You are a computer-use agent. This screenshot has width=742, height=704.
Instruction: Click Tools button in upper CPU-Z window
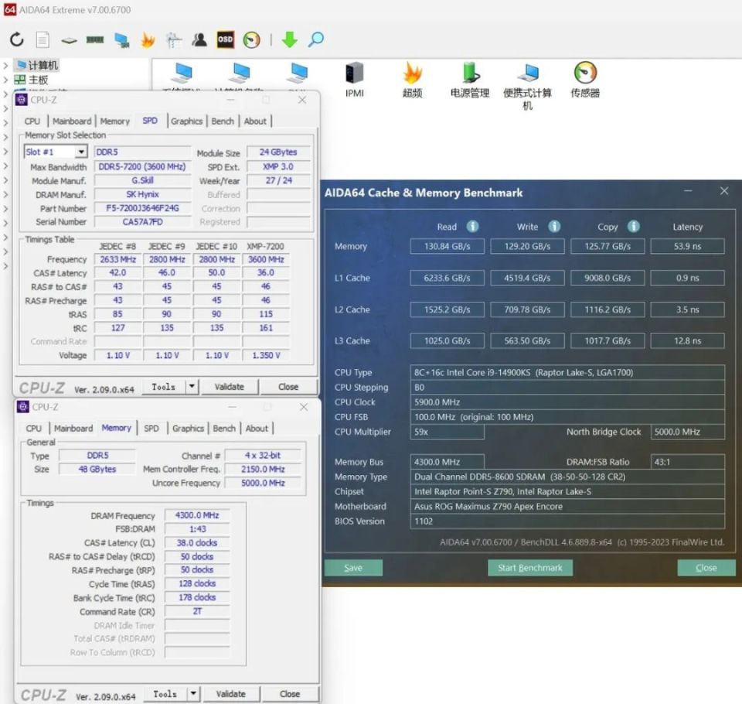point(164,387)
